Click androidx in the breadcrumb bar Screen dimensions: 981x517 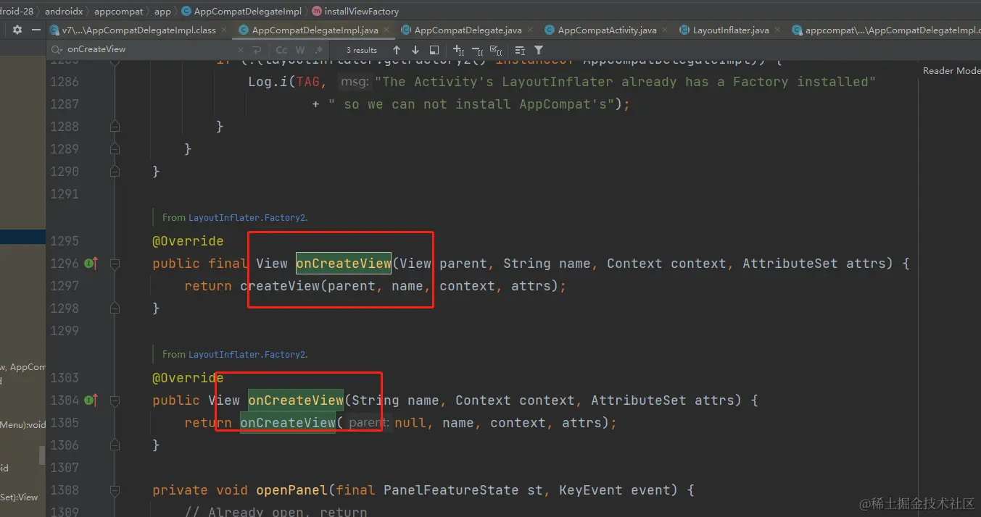tap(64, 11)
